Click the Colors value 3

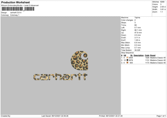(x=161, y=4)
